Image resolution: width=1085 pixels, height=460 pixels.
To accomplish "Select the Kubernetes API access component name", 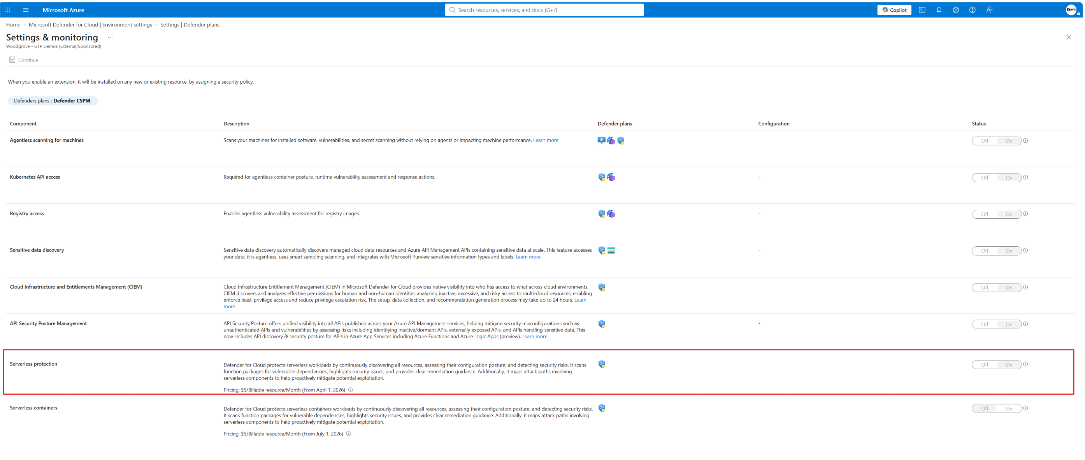I will 35,177.
